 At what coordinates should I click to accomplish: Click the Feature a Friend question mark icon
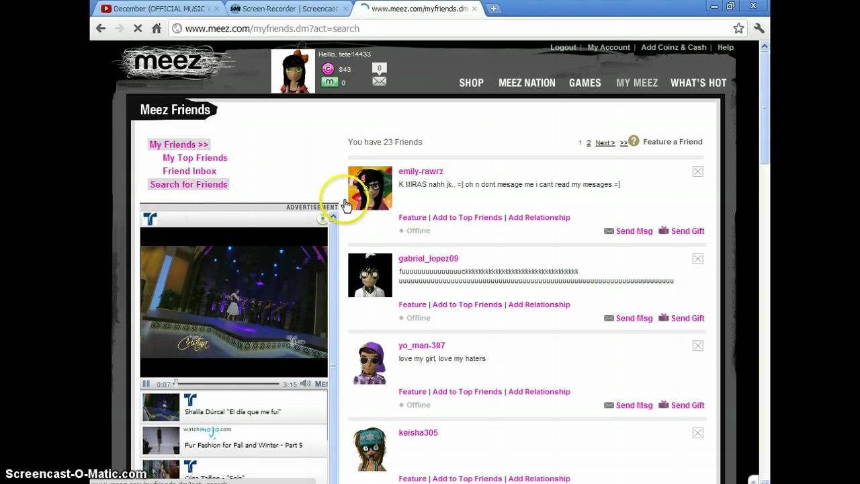click(634, 142)
